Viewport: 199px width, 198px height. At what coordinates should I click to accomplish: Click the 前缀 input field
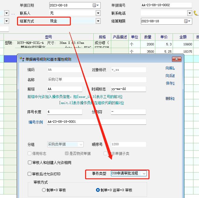pos(64,89)
